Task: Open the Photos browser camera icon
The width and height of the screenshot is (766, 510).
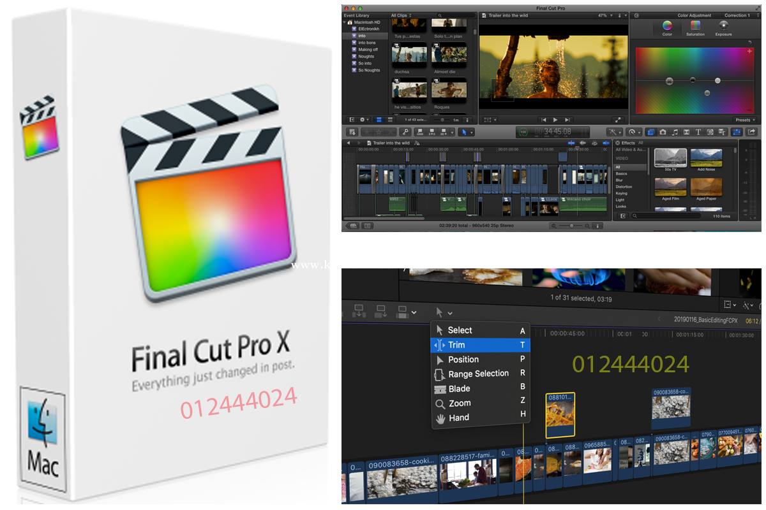Action: click(x=663, y=132)
